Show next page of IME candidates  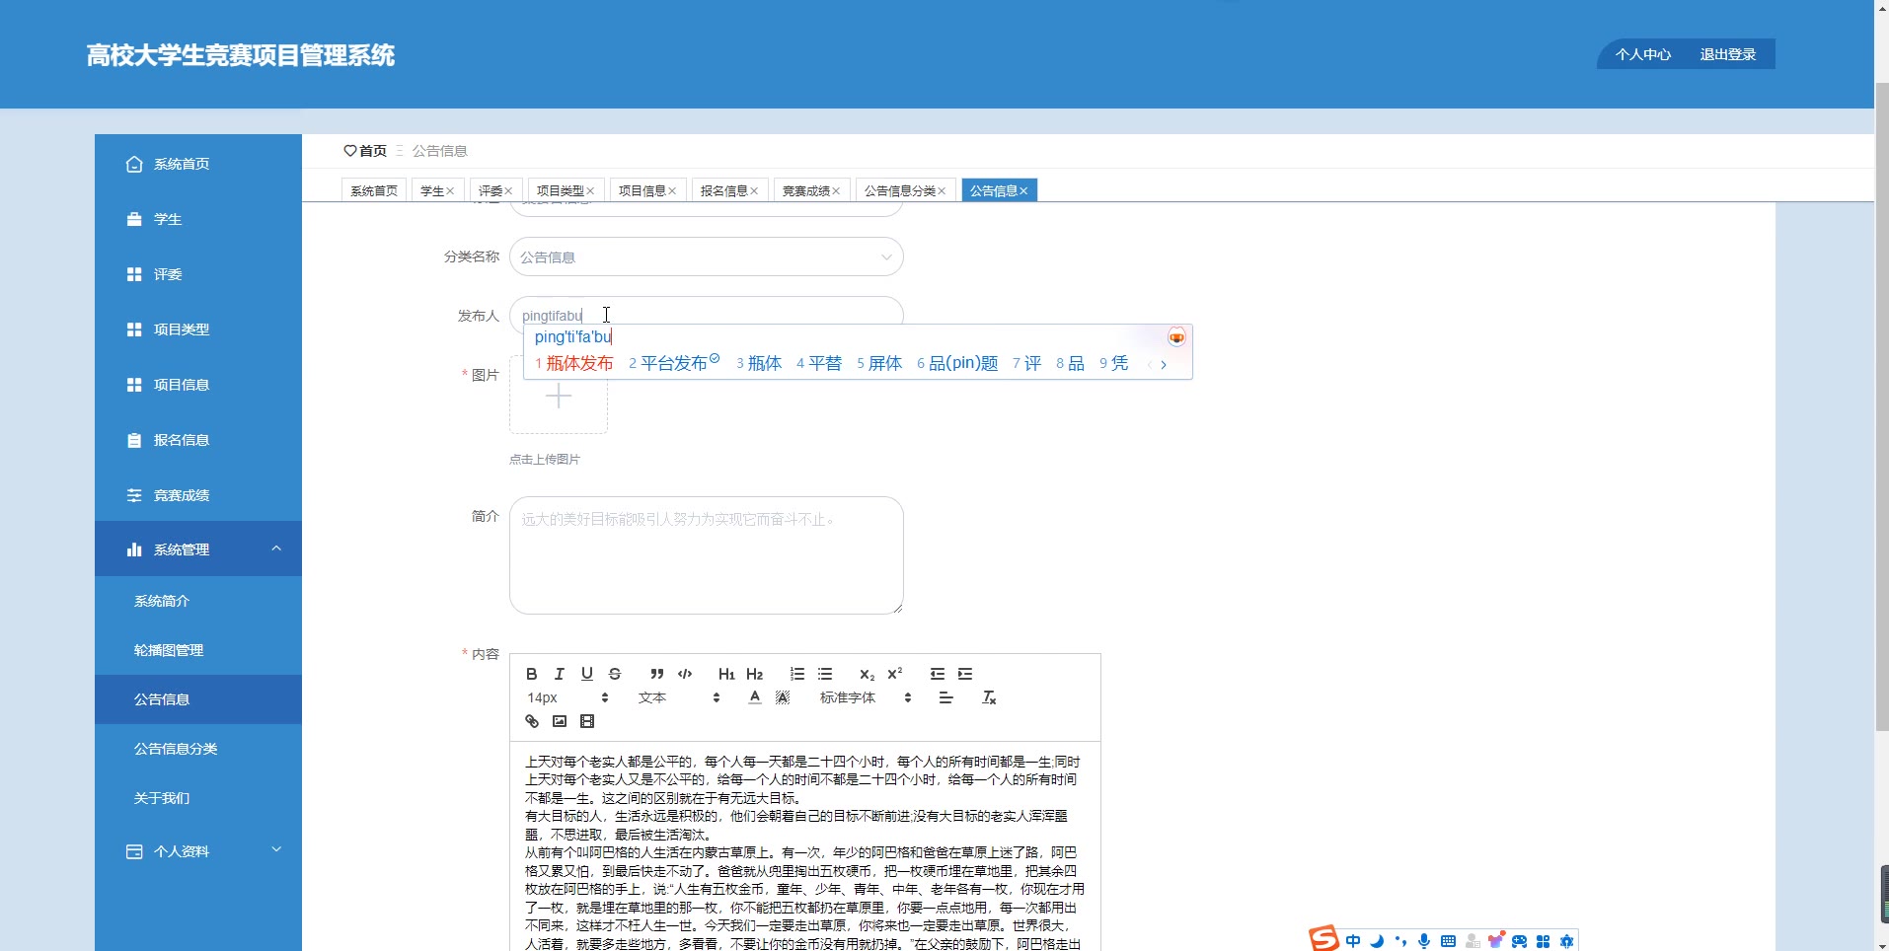[1164, 364]
